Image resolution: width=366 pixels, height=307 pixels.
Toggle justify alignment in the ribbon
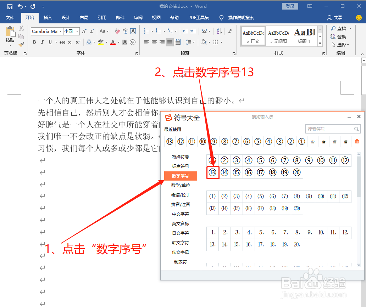(x=169, y=42)
